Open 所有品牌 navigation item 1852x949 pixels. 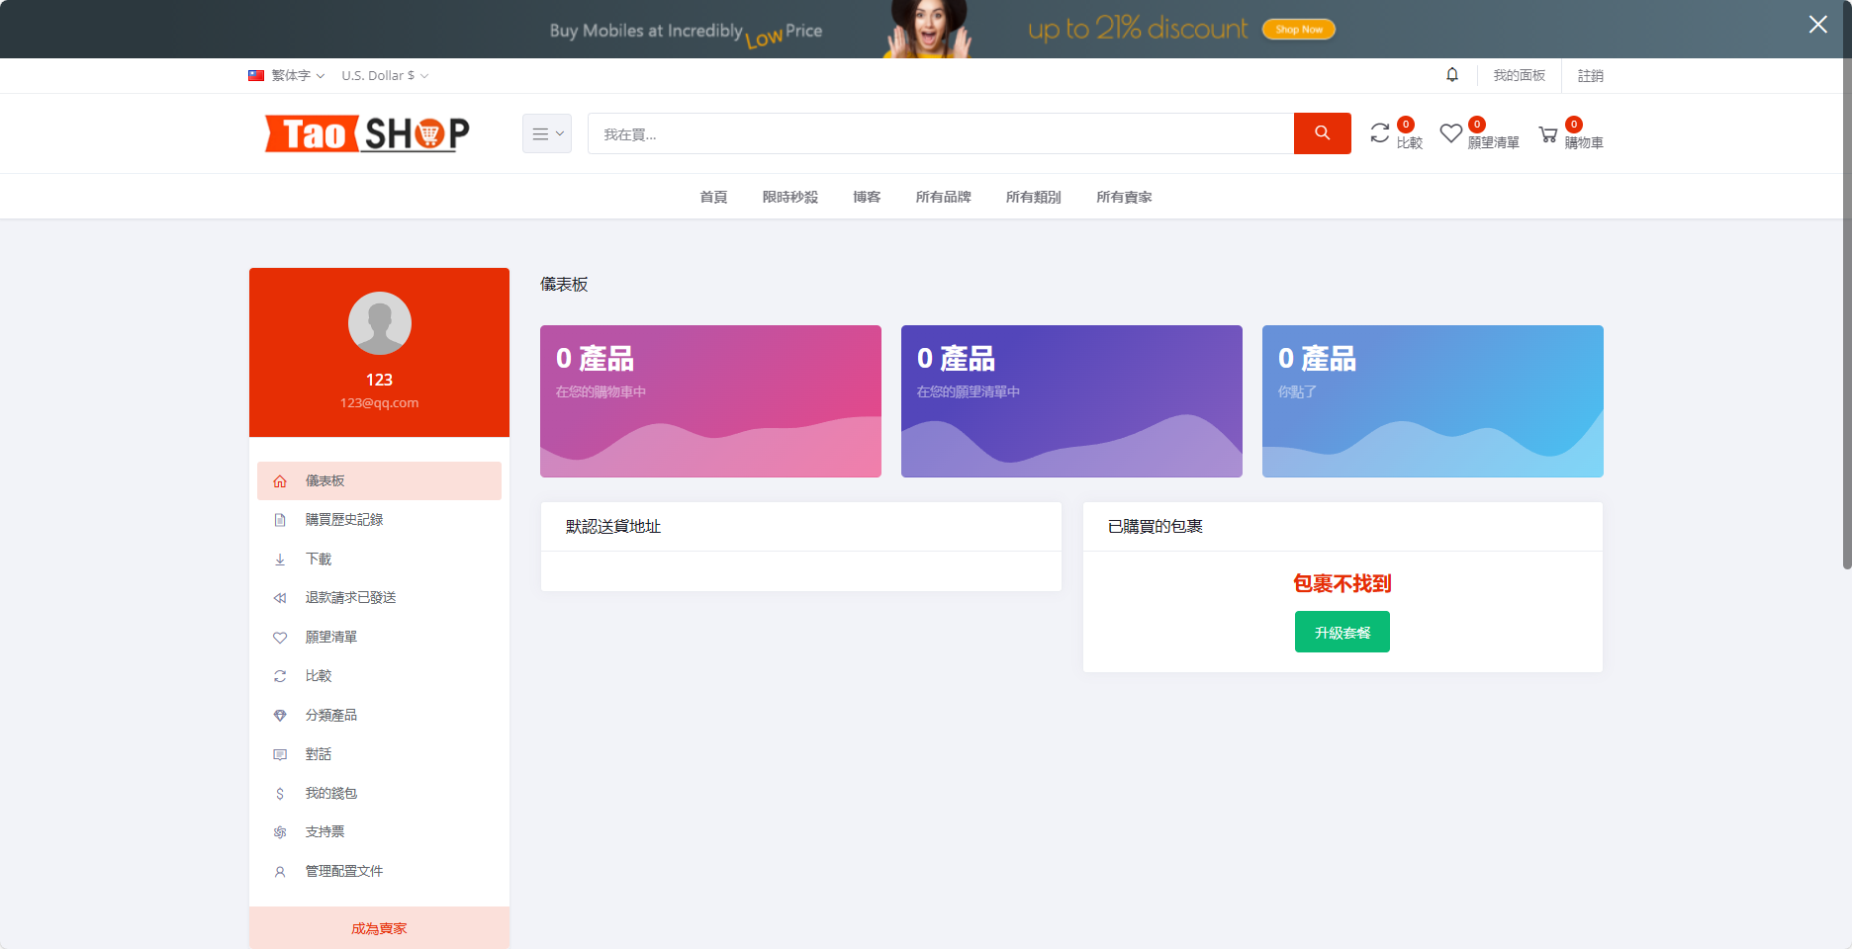click(943, 197)
